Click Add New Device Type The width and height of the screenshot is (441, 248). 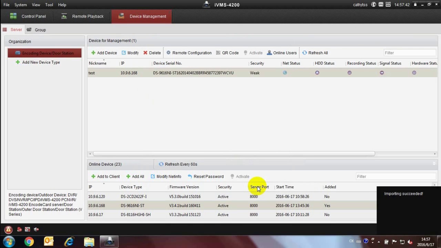click(38, 62)
